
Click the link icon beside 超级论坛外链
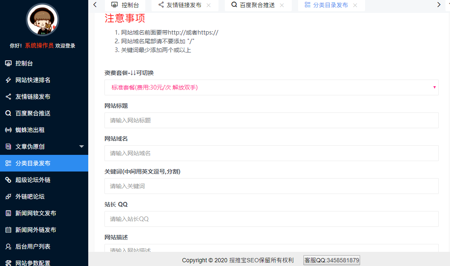coord(8,180)
